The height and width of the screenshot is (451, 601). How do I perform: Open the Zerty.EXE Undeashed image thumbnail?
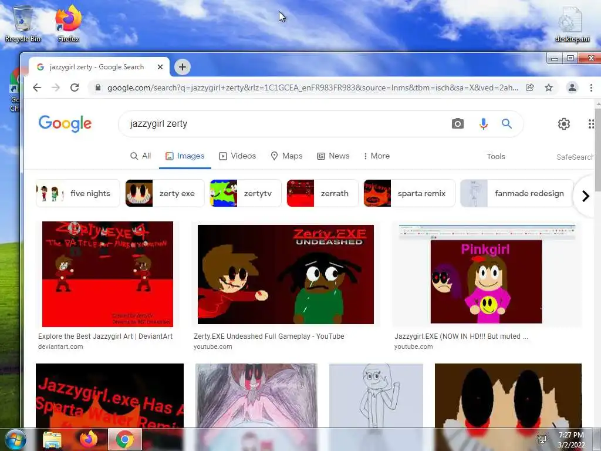286,274
